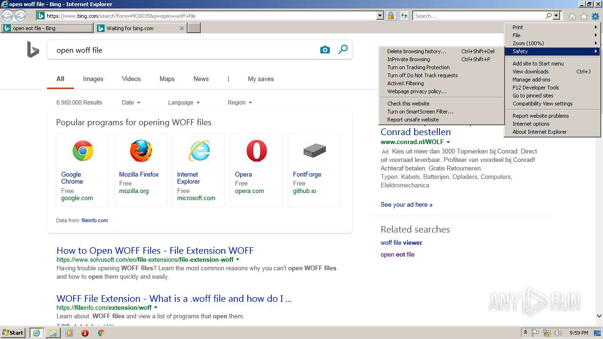This screenshot has width=603, height=339.
Task: Select Turn on Tracking Protection
Action: tap(441, 67)
